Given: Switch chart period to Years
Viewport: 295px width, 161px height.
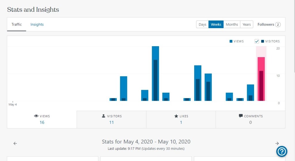Looking at the screenshot, I should (x=247, y=24).
